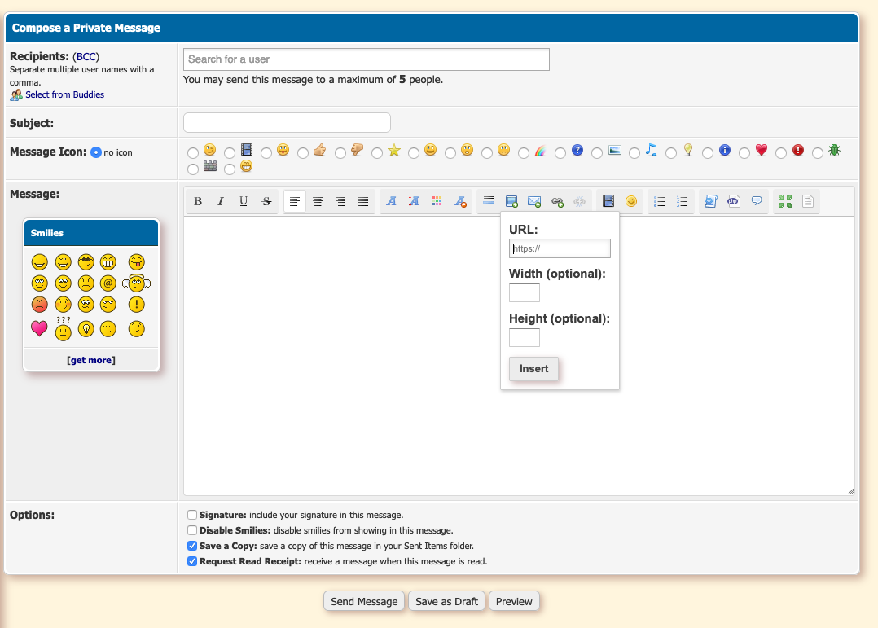Viewport: 878px width, 628px height.
Task: Select the star message icon radio button
Action: click(377, 153)
